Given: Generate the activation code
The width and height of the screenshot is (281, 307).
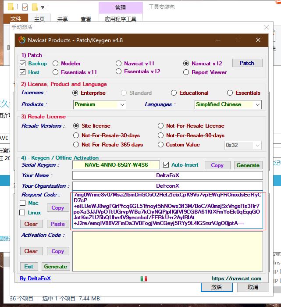Looking at the screenshot, I should click(x=56, y=267).
